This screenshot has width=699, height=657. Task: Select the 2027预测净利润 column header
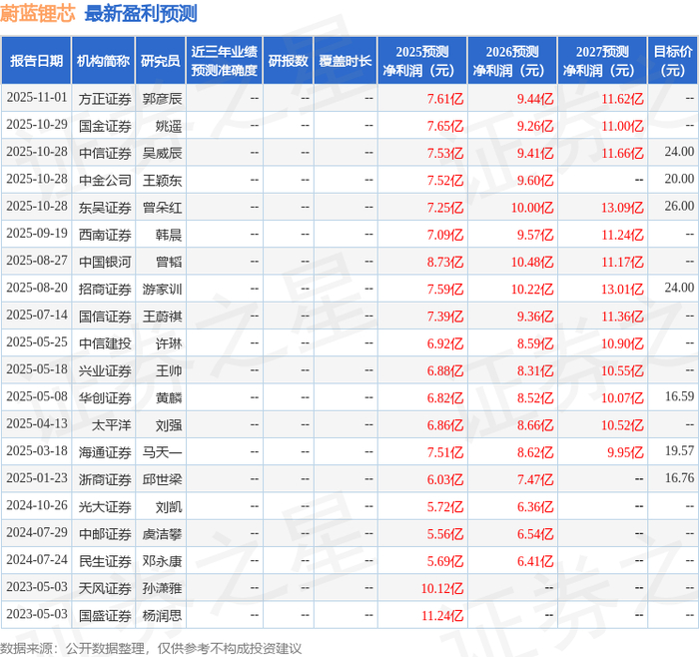click(602, 61)
